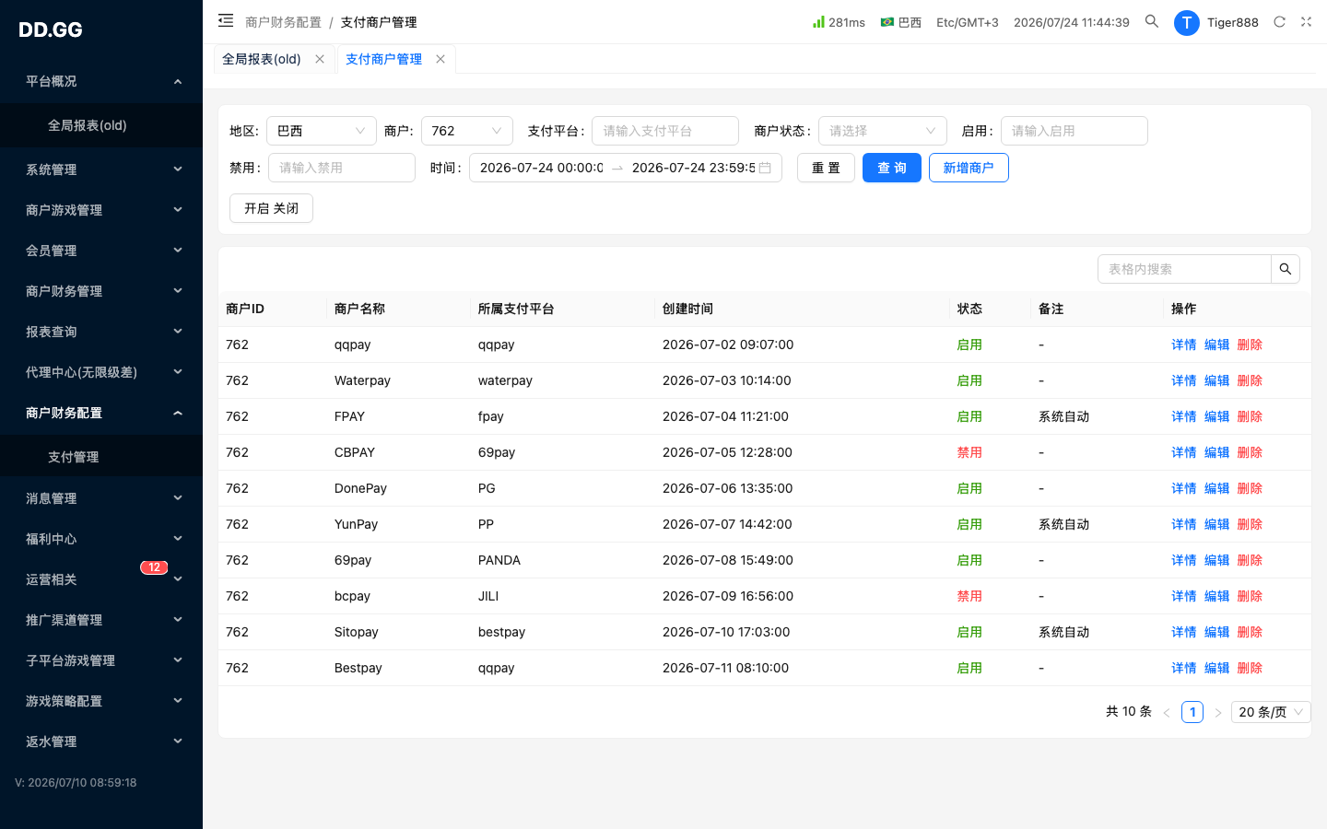Open the calendar icon in date range

pyautogui.click(x=765, y=168)
